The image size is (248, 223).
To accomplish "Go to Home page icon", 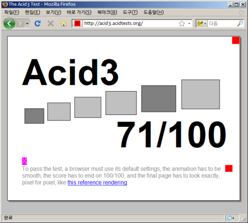I will click(x=64, y=23).
